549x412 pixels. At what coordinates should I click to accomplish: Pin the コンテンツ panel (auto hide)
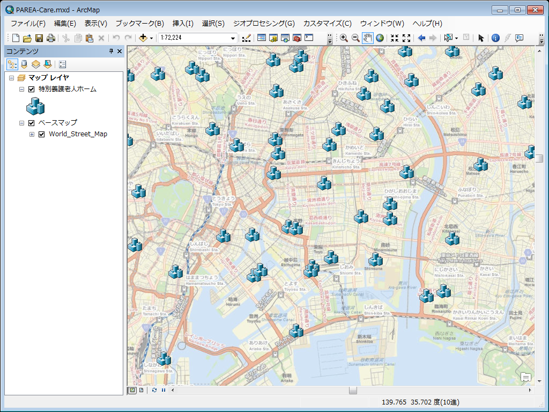[111, 51]
